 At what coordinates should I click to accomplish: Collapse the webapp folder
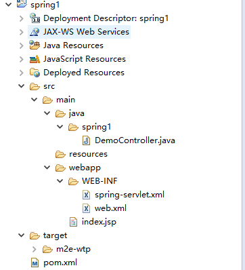point(47,168)
